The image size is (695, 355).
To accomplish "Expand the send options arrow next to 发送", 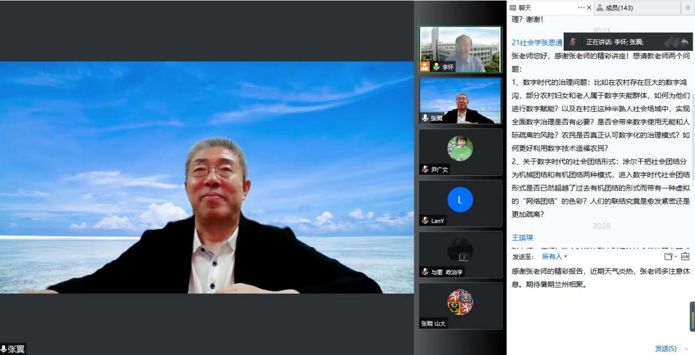I will click(x=686, y=348).
